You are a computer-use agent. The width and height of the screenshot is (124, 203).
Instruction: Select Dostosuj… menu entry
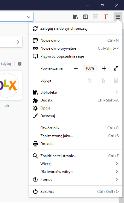tap(76, 116)
